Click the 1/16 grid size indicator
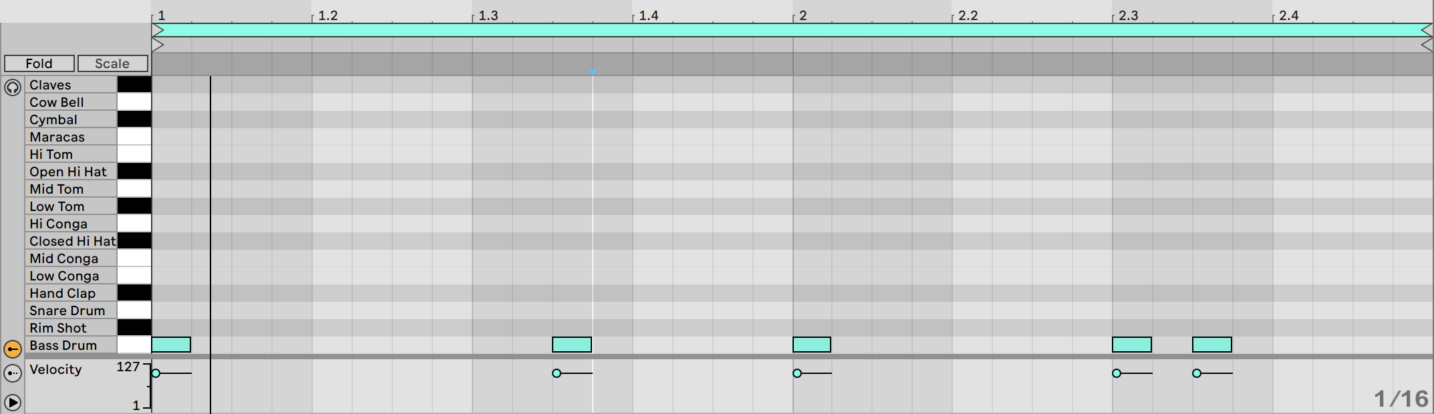Image resolution: width=1434 pixels, height=414 pixels. pyautogui.click(x=1401, y=399)
